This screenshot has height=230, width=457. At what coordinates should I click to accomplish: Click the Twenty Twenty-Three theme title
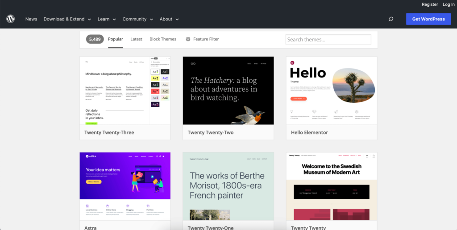coord(109,133)
